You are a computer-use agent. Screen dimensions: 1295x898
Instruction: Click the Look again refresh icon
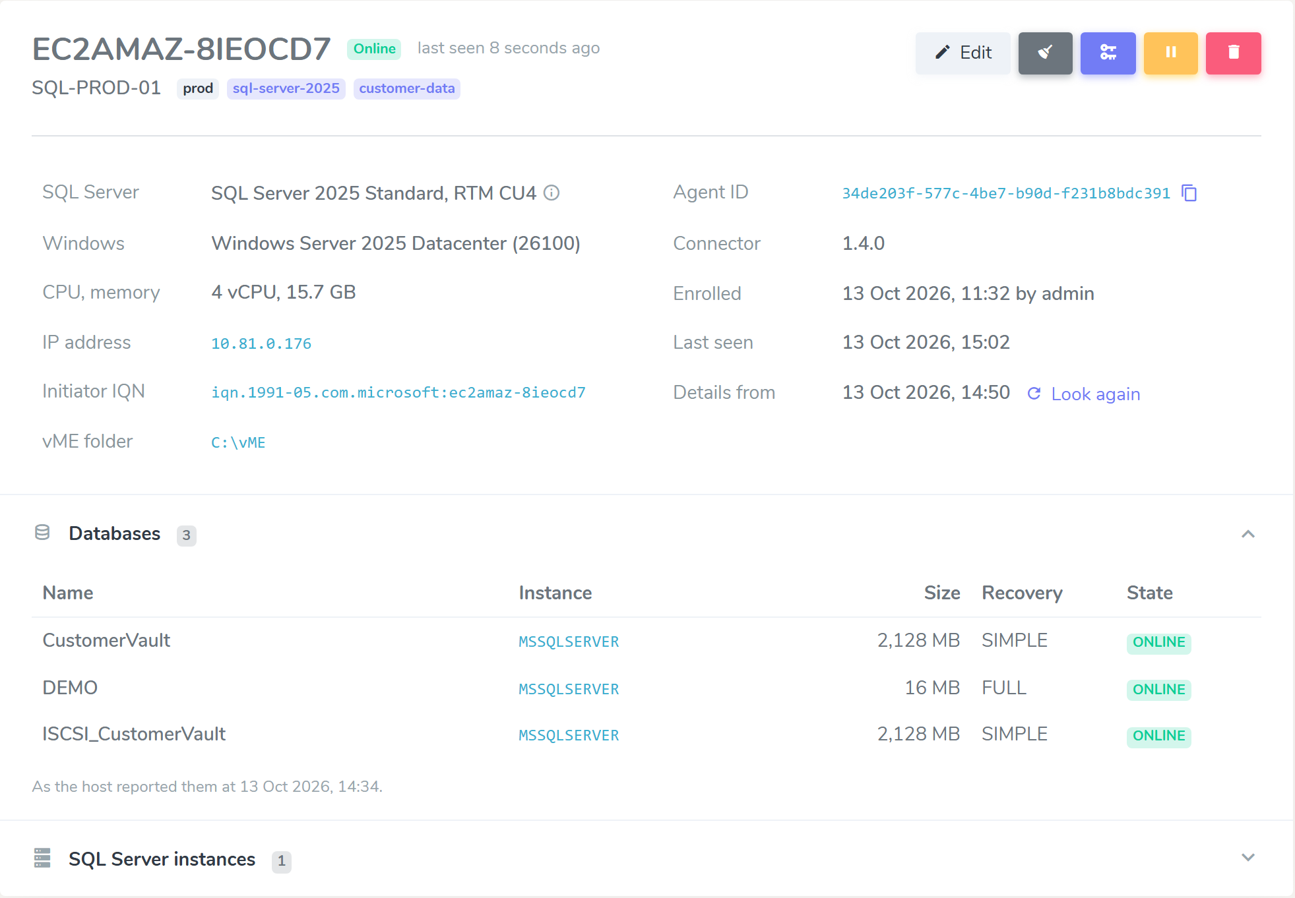tap(1034, 394)
